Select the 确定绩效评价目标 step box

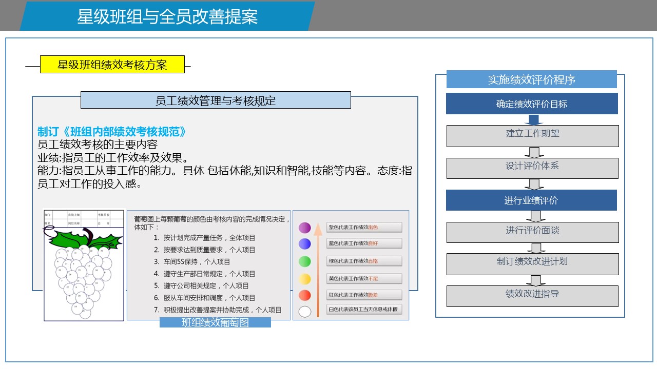(x=532, y=104)
